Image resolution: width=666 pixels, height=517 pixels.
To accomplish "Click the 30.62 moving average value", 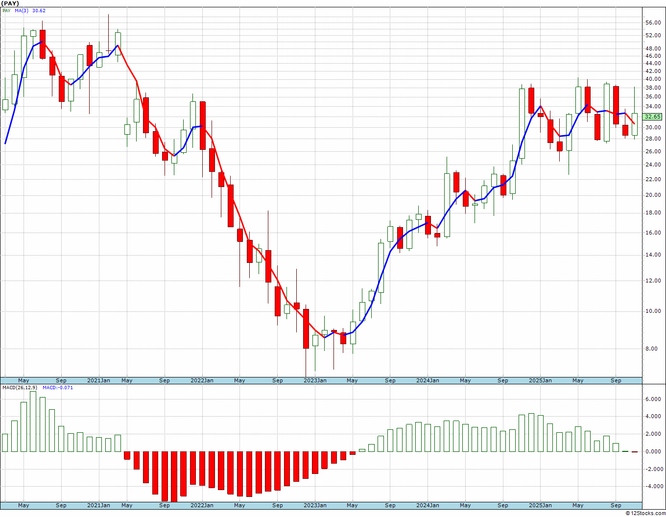I will click(x=39, y=10).
